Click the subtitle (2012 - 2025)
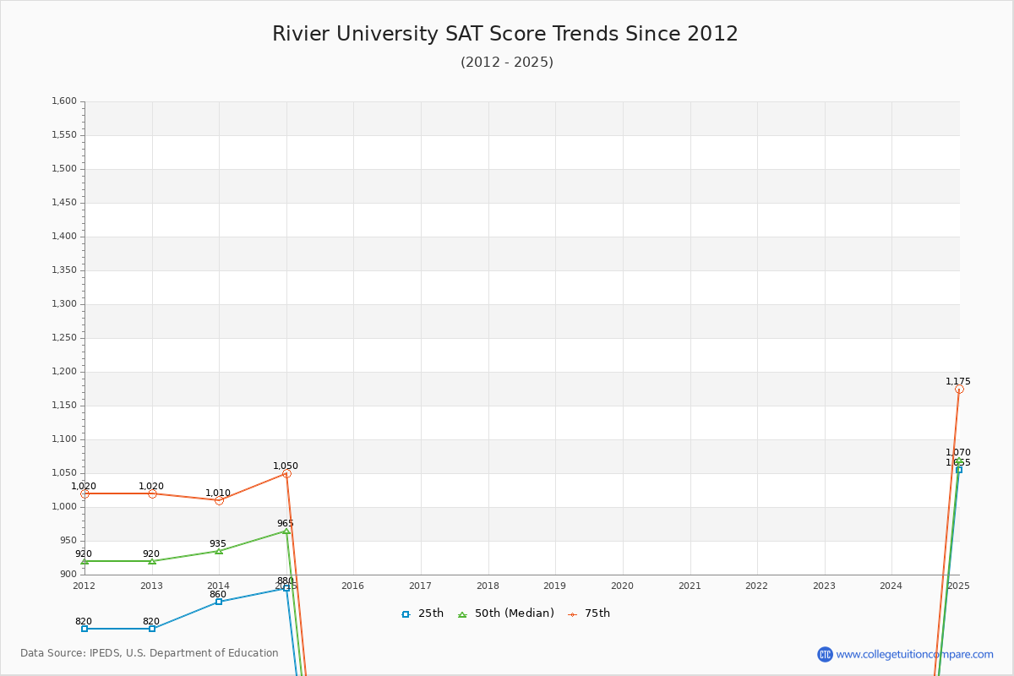 [507, 62]
